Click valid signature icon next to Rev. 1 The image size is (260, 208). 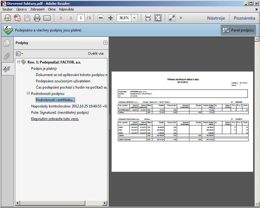[24, 62]
